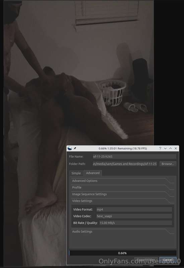Collapse the Video Settings section
184x268 pixels.
point(123,201)
